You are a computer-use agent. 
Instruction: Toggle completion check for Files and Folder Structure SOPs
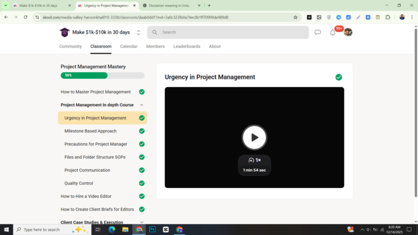click(142, 157)
